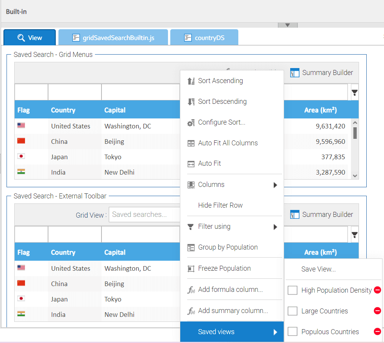Select Configure Sort... menu item
This screenshot has width=384, height=343.
[x=232, y=122]
